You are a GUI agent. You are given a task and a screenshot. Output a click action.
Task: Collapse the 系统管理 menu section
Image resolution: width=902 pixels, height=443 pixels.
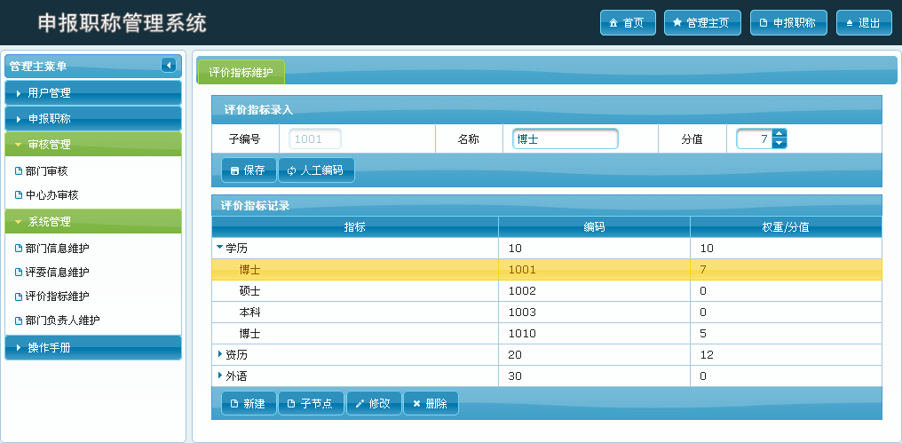coord(93,222)
